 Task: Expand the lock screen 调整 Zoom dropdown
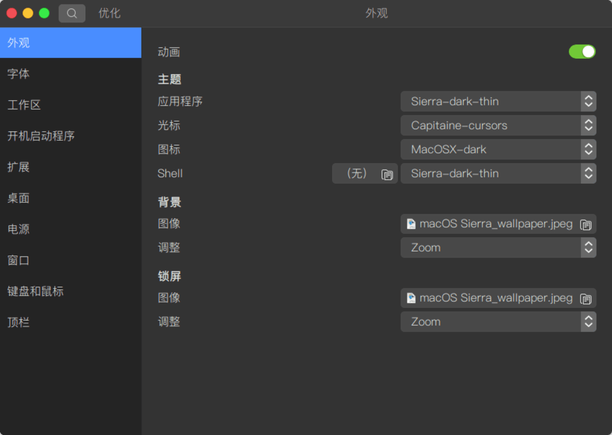tap(498, 322)
